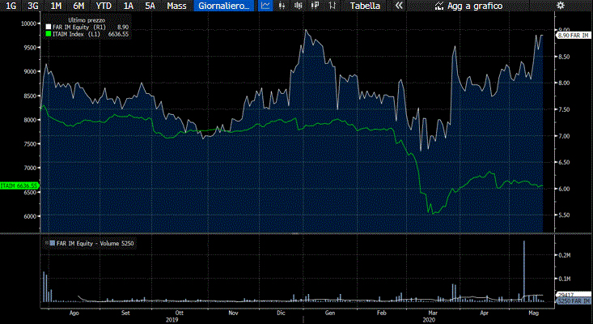Select the 1M time range
593x324 pixels.
coord(56,6)
